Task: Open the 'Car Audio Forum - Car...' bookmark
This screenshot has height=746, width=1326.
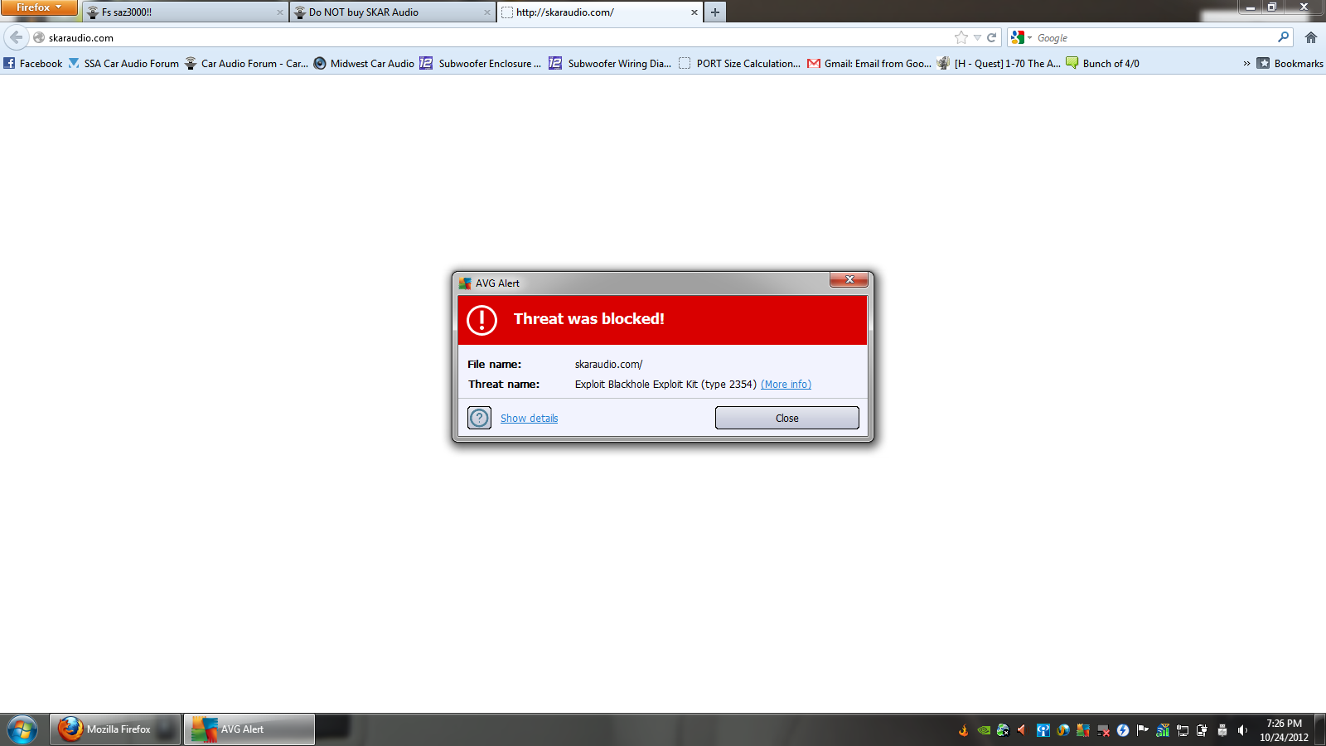Action: click(246, 63)
